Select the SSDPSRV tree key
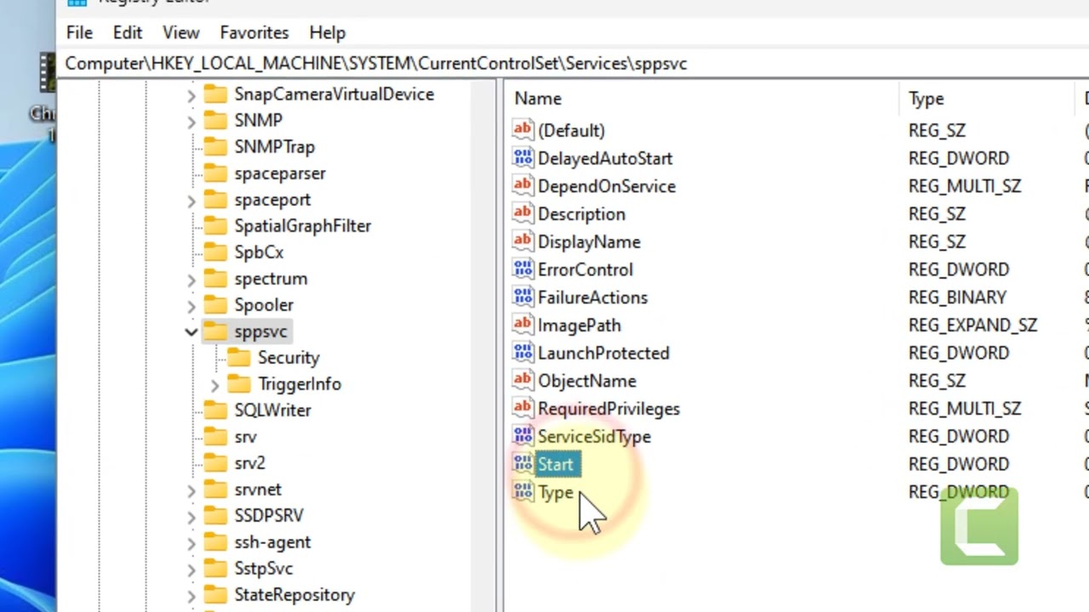 point(269,516)
